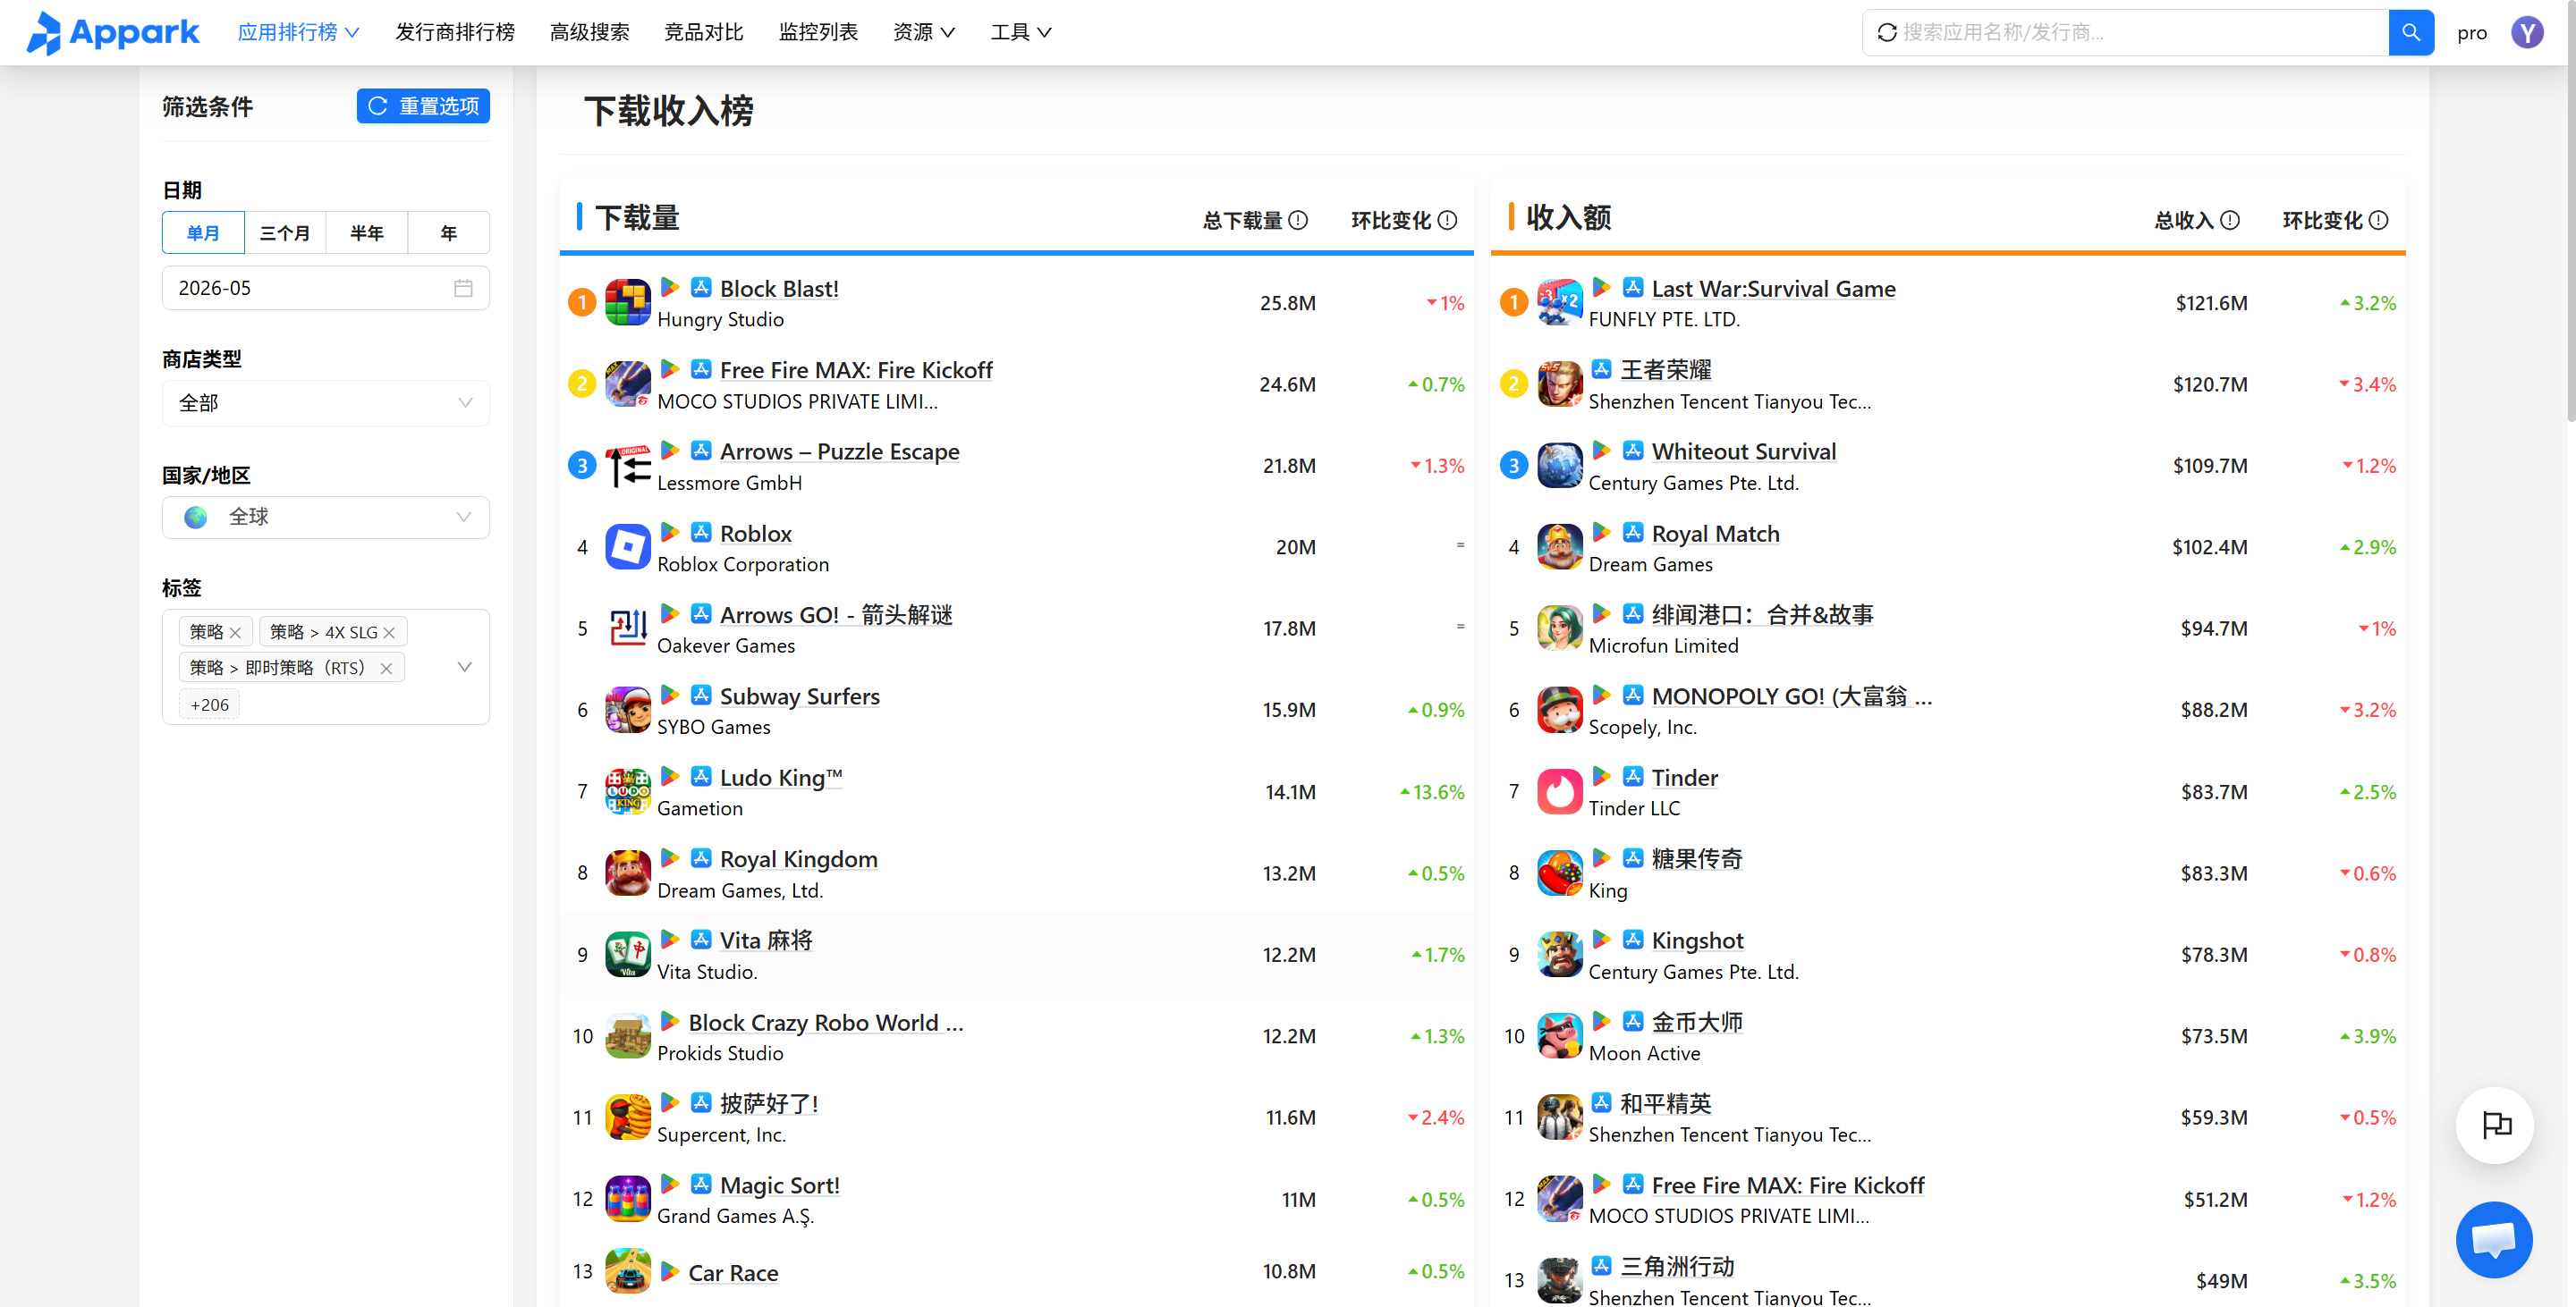The image size is (2576, 1307).
Task: Go to 发行商排行榜
Action: [x=455, y=32]
